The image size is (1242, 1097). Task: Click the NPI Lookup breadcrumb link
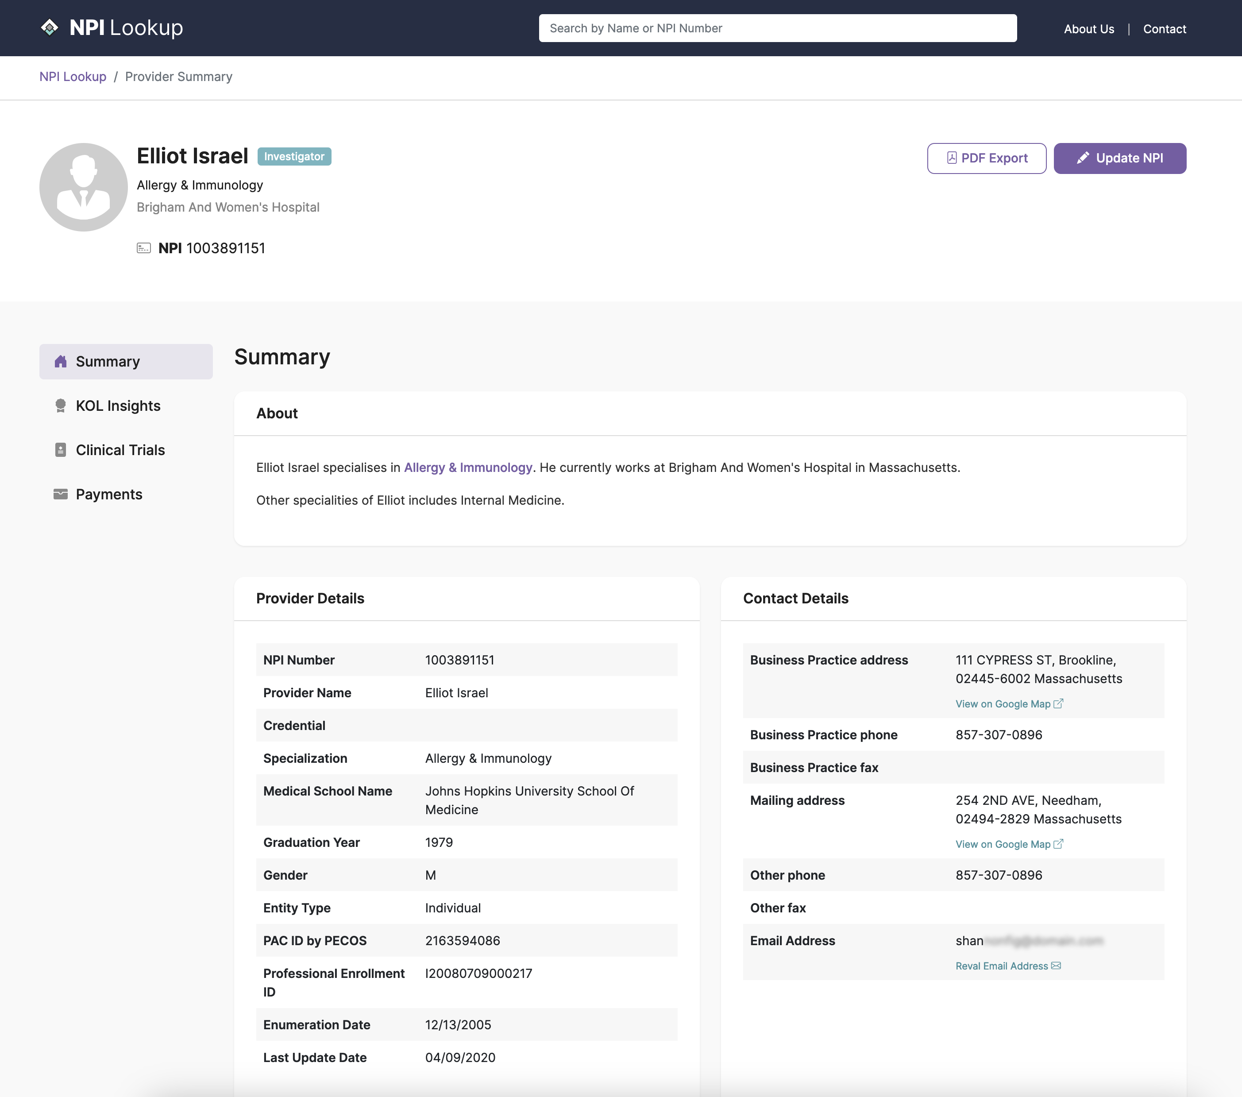(72, 77)
